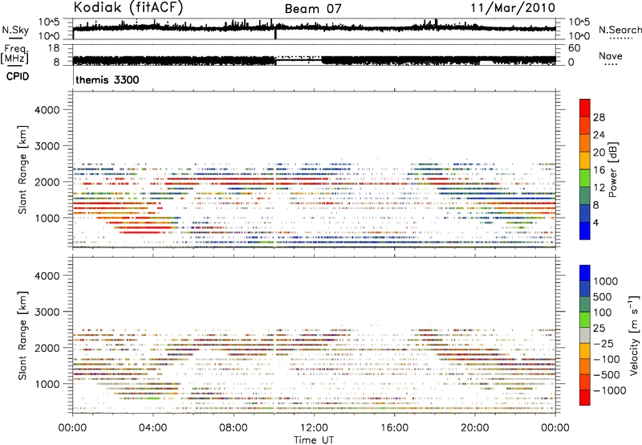Screen dimensions: 642x445
Task: Click the "24" label on Power colorbar
Action: pyautogui.click(x=599, y=135)
